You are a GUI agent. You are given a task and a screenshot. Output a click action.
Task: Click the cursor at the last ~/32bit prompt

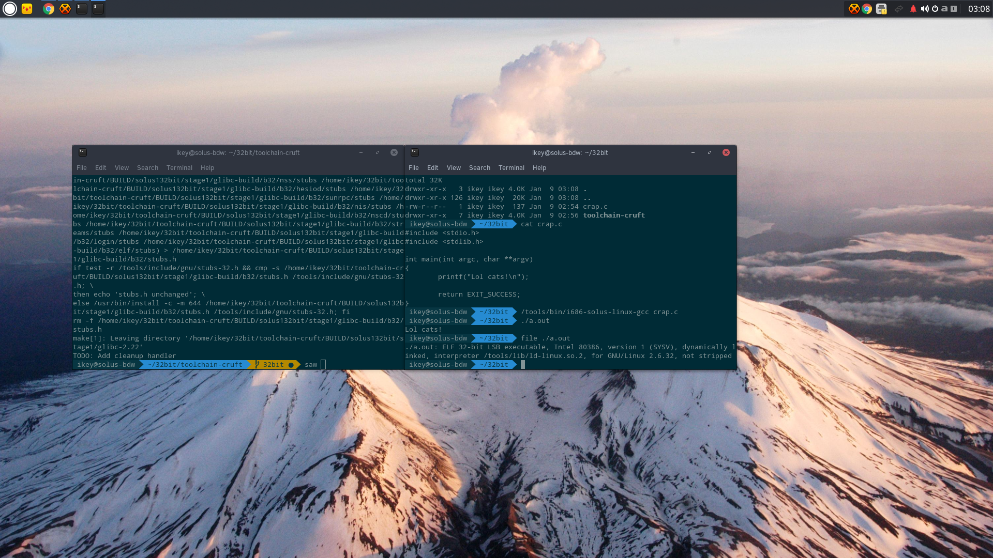523,365
